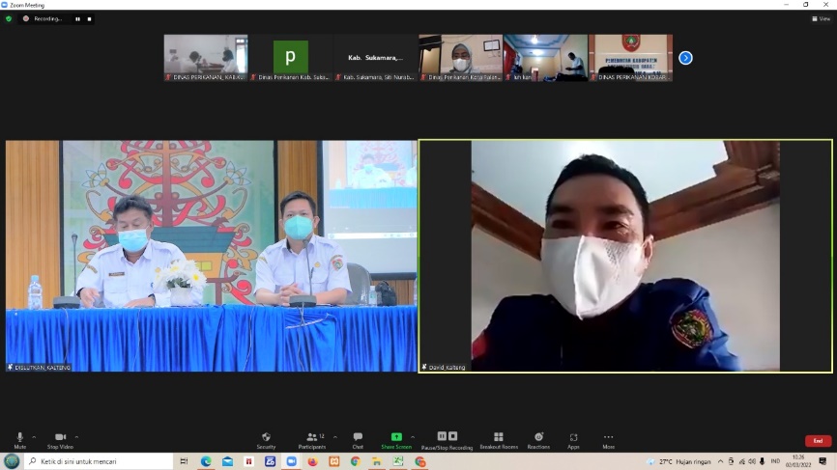Open the Security shield menu

[x=266, y=439]
